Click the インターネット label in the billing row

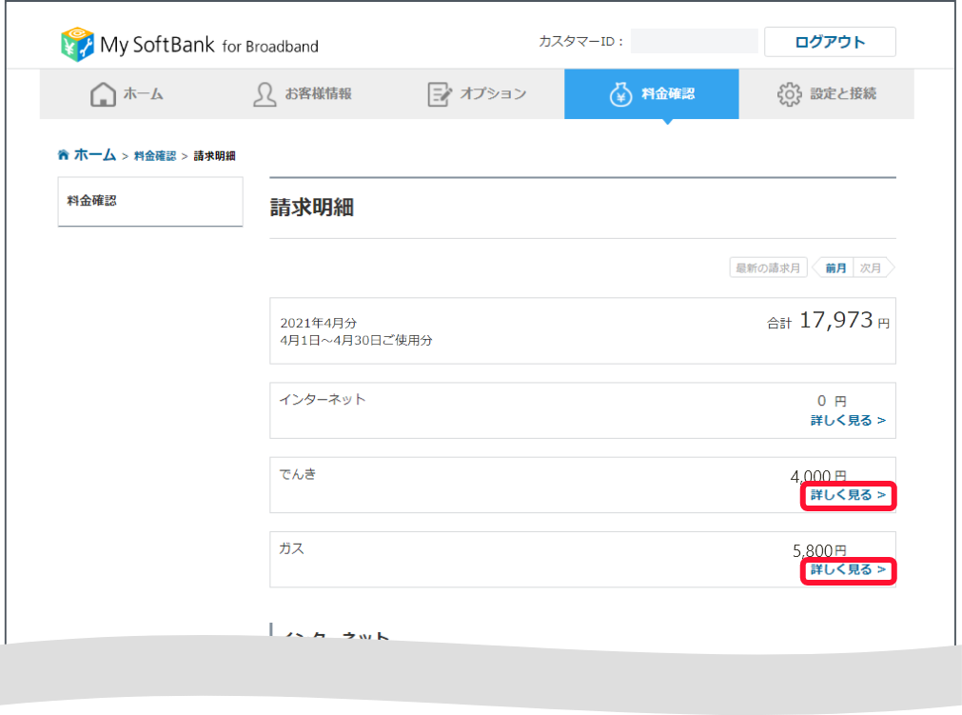click(x=323, y=400)
